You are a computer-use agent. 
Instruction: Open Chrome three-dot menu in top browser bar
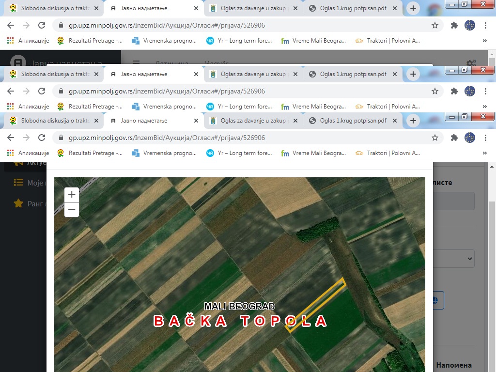pyautogui.click(x=485, y=25)
